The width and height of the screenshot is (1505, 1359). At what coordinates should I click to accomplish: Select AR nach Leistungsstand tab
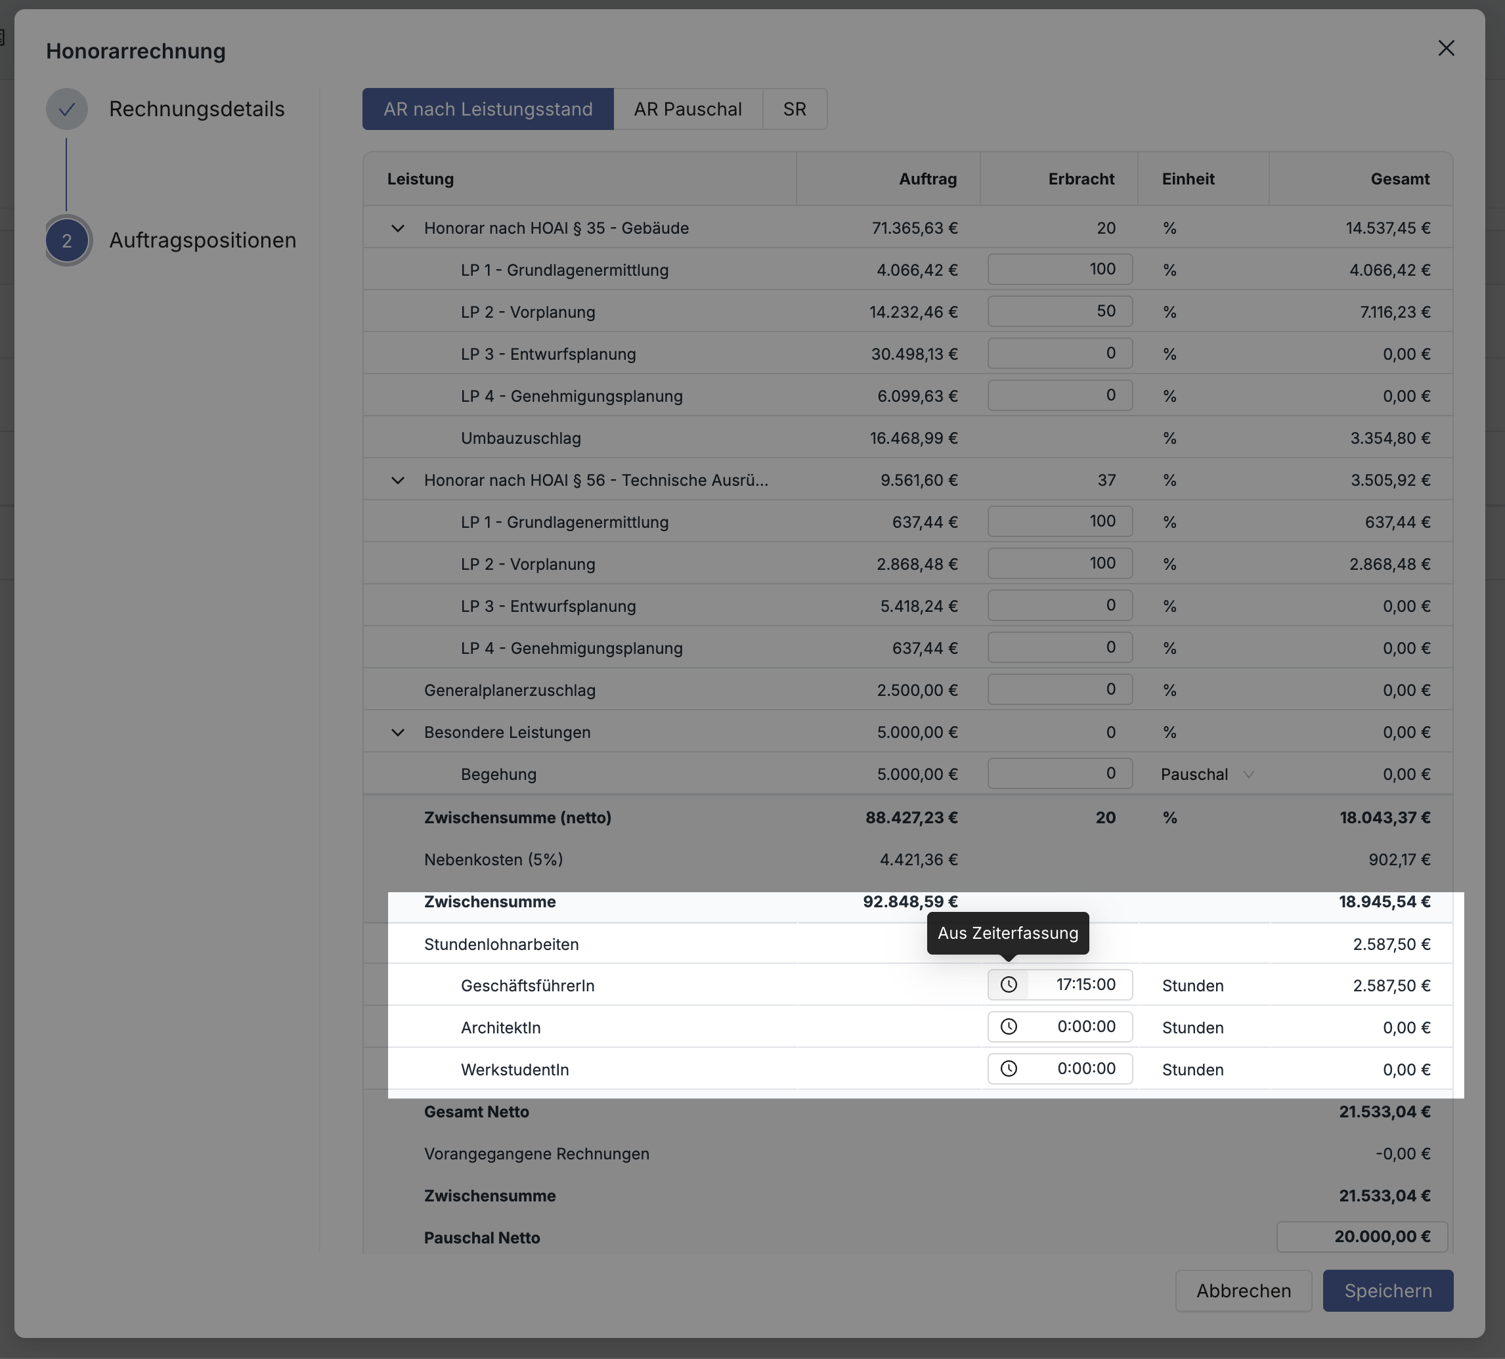click(487, 109)
